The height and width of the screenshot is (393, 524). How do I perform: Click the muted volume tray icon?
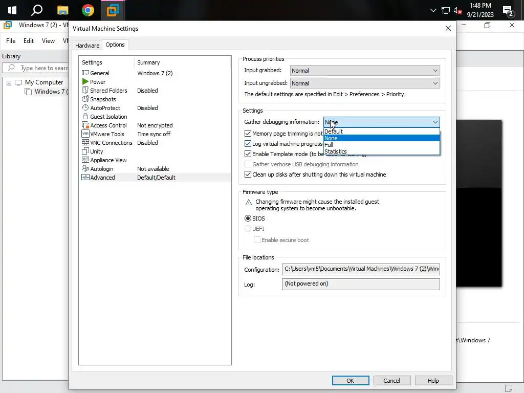tap(457, 11)
